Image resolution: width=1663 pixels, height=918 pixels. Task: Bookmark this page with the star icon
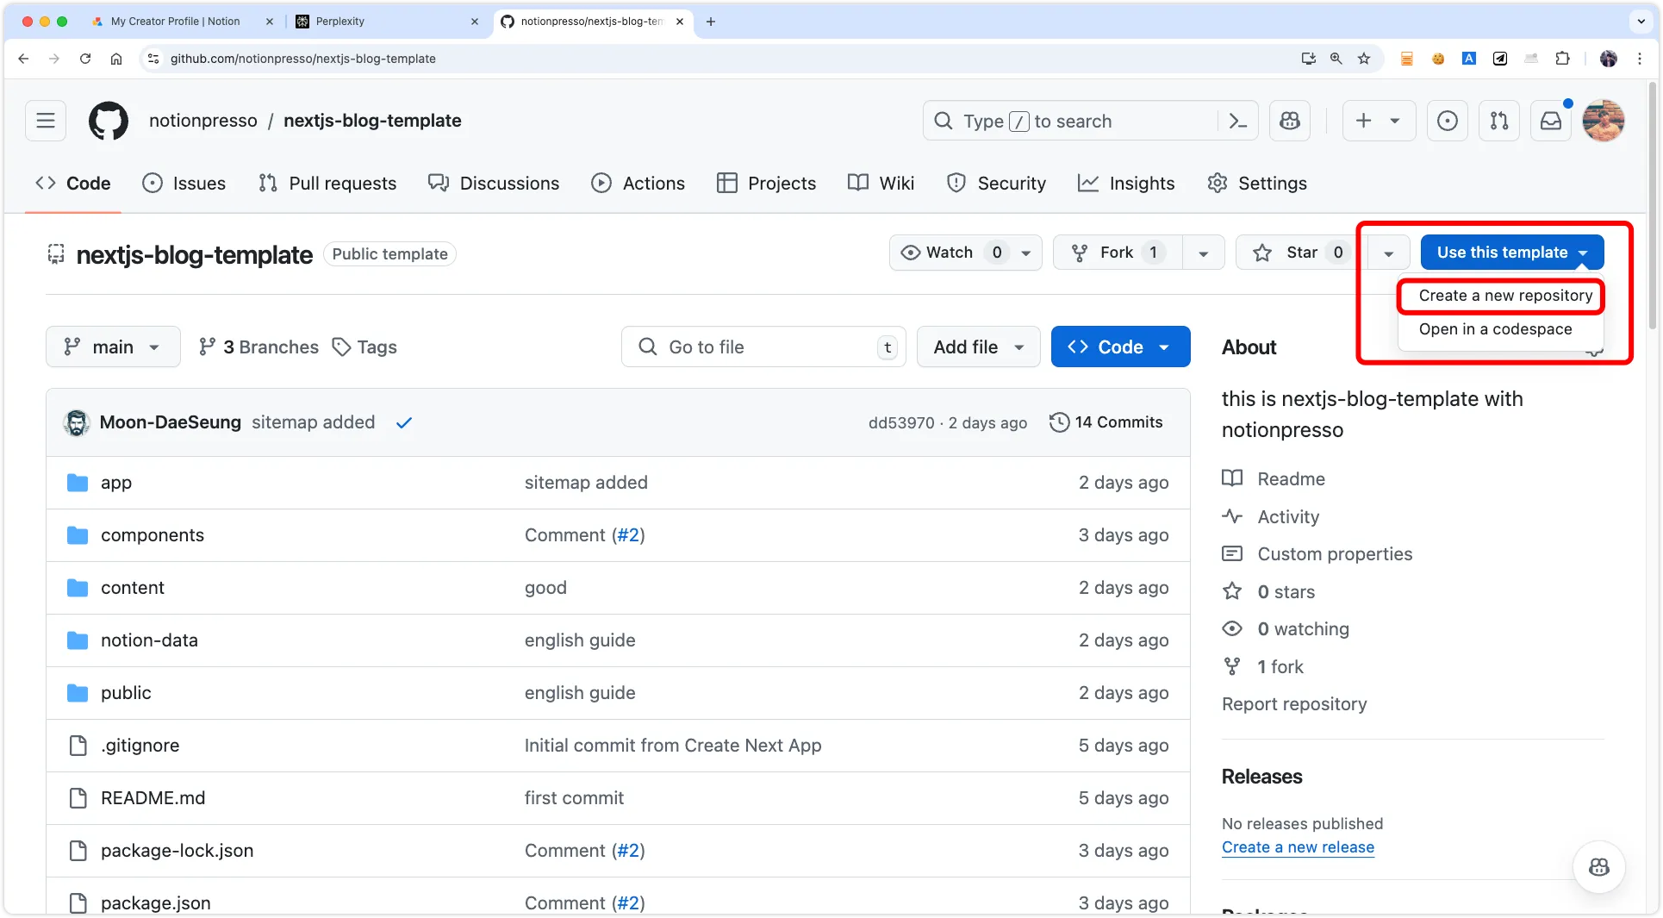(x=1363, y=59)
